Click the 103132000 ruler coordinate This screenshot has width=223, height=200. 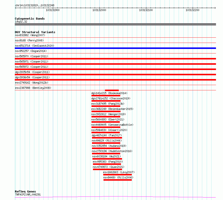[x=99, y=10]
